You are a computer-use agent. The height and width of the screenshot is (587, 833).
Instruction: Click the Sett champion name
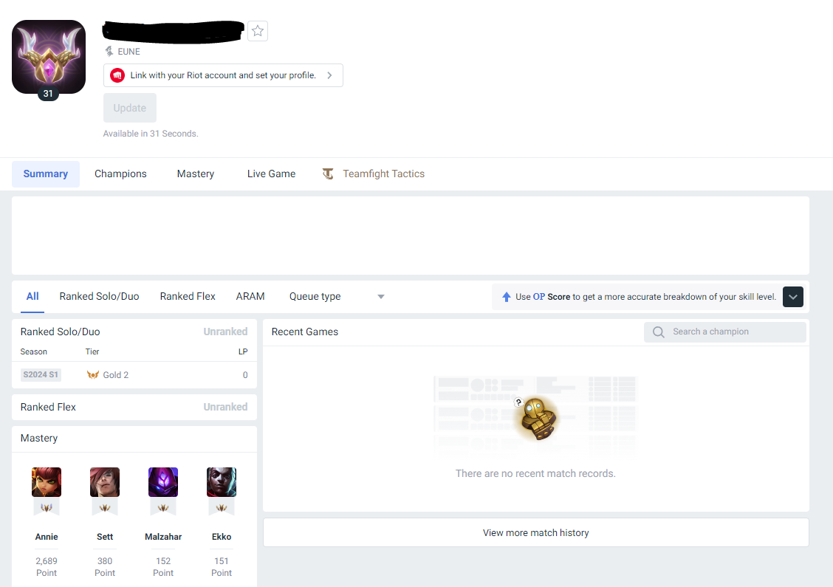tap(105, 537)
